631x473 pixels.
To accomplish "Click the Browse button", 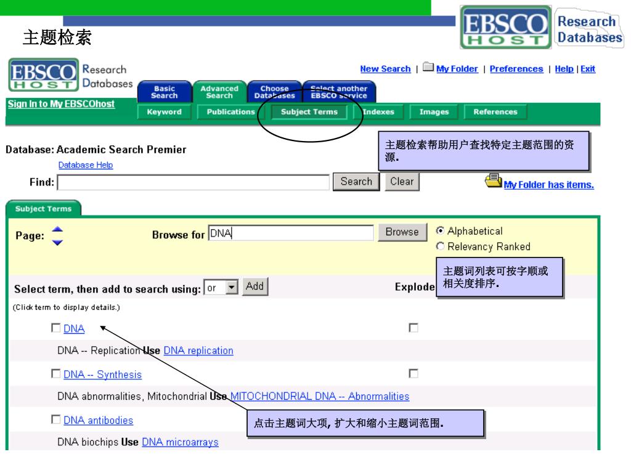I will click(x=402, y=232).
